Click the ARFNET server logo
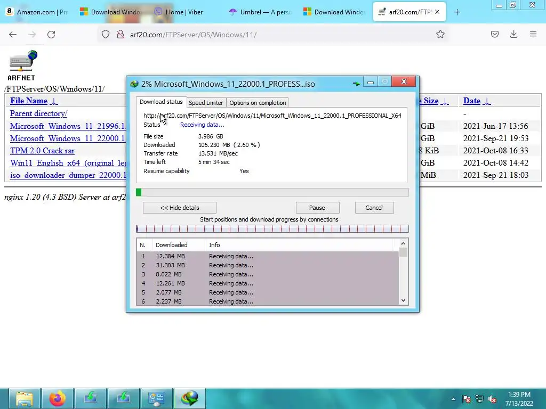The height and width of the screenshot is (409, 546). pyautogui.click(x=22, y=66)
